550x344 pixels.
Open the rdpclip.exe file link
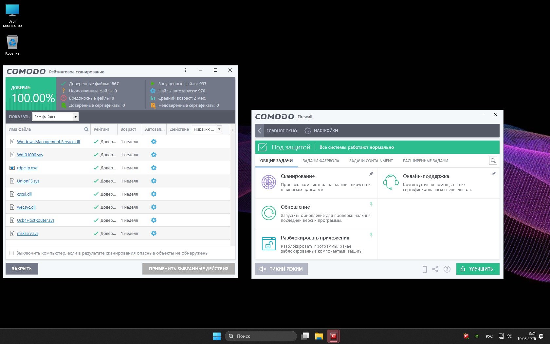click(27, 168)
